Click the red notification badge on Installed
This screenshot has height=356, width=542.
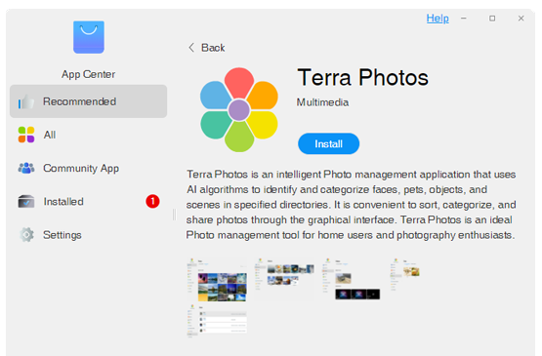152,201
